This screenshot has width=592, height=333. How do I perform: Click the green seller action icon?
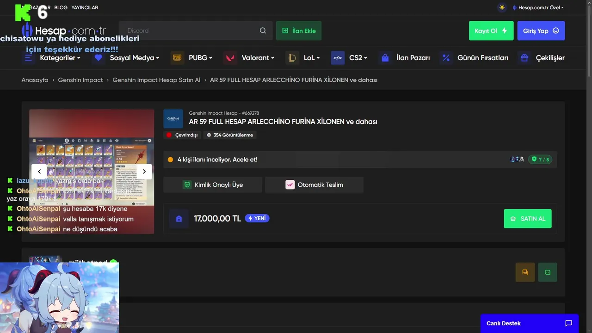pyautogui.click(x=548, y=272)
